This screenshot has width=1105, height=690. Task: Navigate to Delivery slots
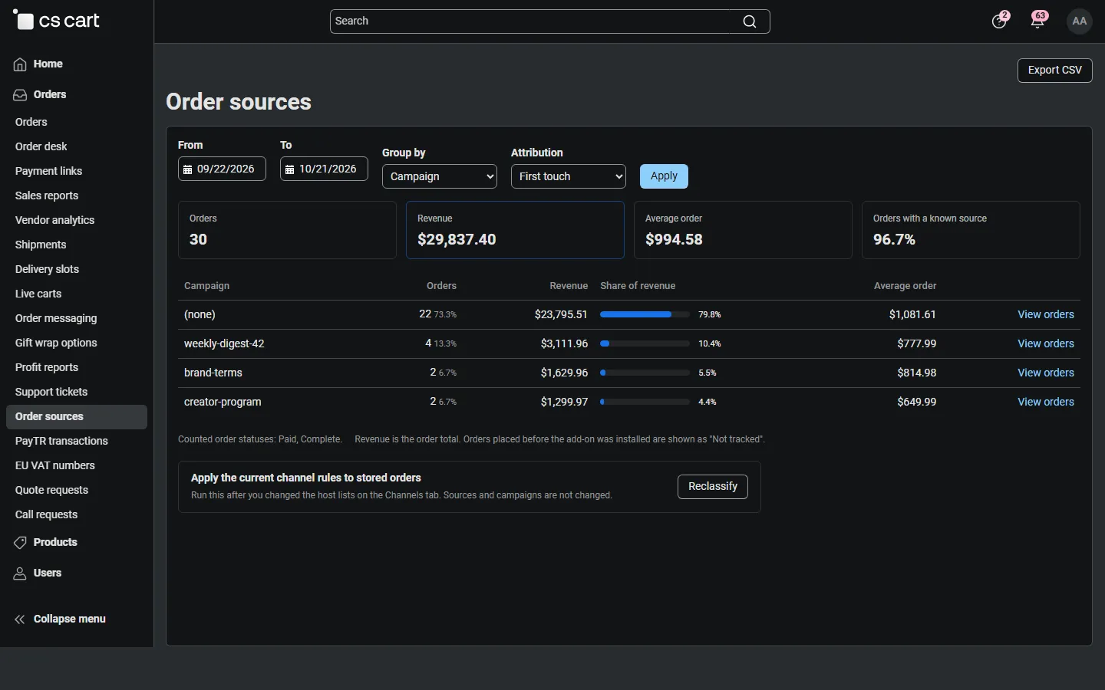point(47,269)
